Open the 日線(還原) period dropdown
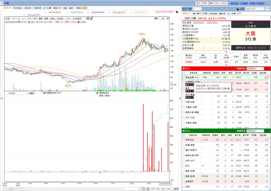Viewport: 271px width, 191px height. (x=79, y=19)
